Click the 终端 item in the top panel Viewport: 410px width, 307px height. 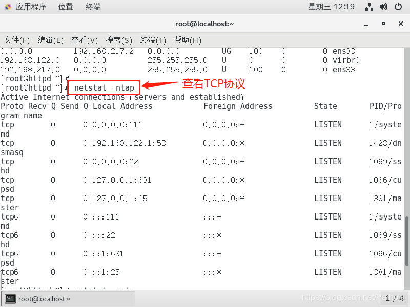pos(93,7)
